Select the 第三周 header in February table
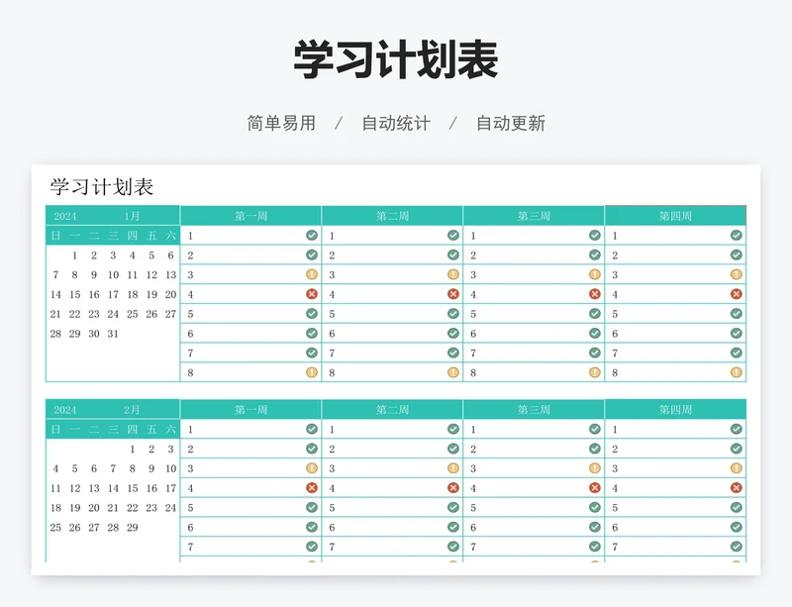This screenshot has width=792, height=607. pyautogui.click(x=534, y=409)
